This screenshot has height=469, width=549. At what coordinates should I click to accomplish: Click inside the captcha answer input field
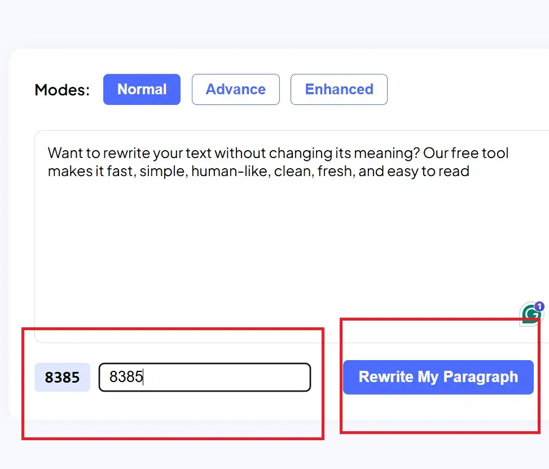pos(205,377)
